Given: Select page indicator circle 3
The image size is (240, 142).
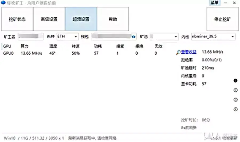Looking at the screenshot, I should coord(235,100).
